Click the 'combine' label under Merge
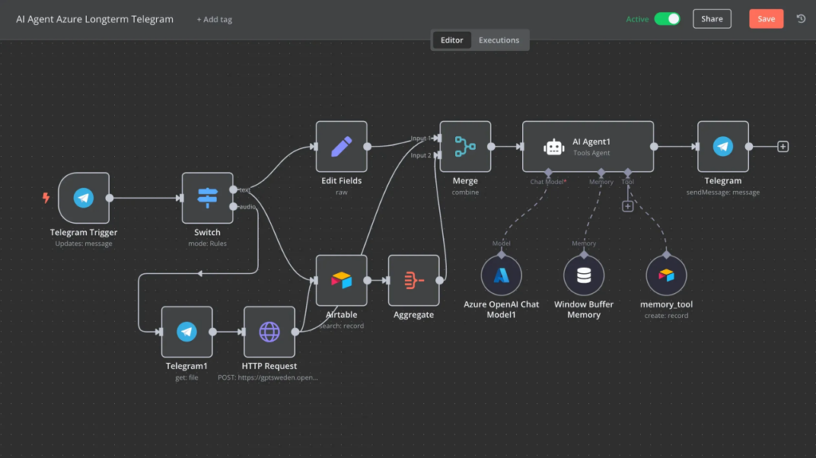 [x=465, y=193]
